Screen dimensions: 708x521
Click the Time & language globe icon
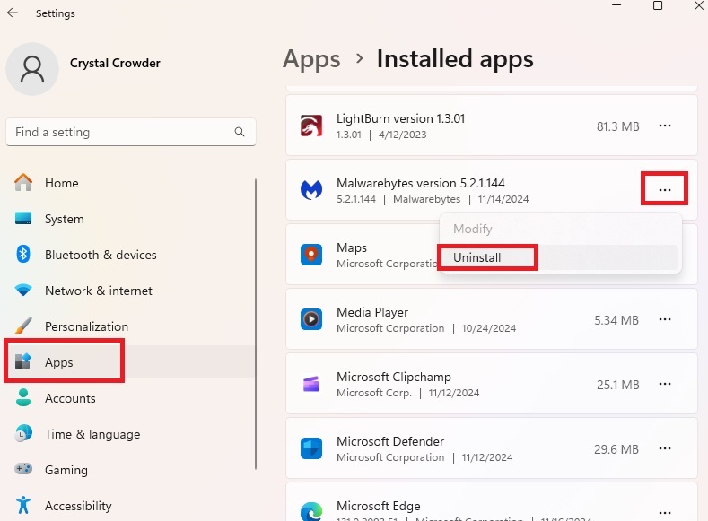pos(23,433)
